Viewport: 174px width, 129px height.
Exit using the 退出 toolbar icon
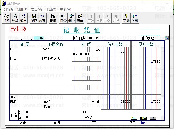coord(134,18)
